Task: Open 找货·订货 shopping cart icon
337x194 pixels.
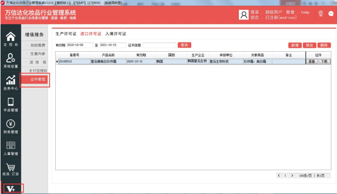Action: click(x=11, y=169)
